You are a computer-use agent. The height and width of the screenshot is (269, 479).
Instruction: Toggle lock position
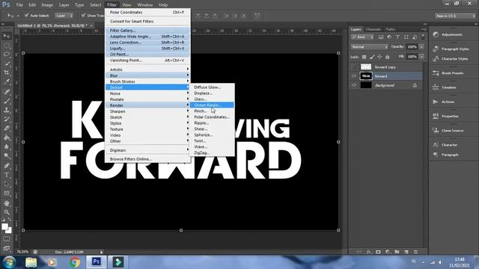[x=379, y=57]
